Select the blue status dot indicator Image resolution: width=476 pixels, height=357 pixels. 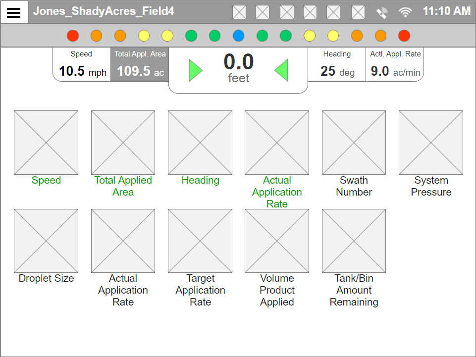click(239, 35)
